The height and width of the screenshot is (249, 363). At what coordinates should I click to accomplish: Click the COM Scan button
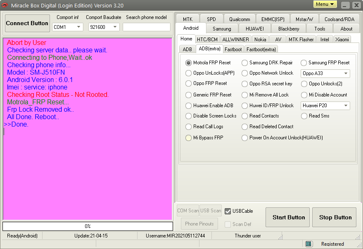pyautogui.click(x=188, y=211)
